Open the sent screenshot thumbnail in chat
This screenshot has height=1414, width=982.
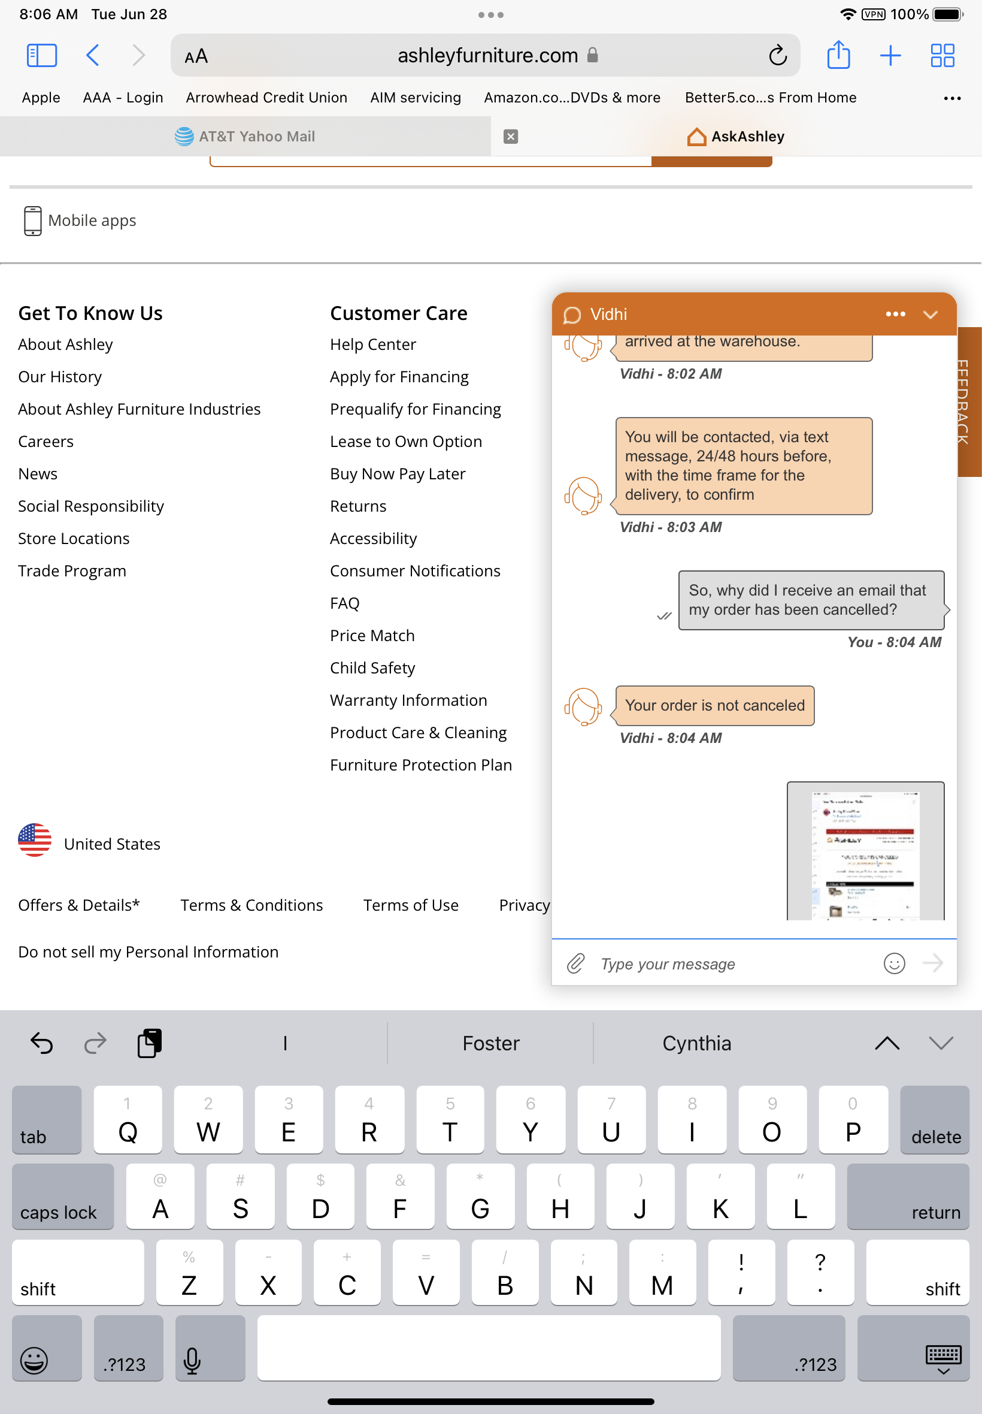coord(865,852)
